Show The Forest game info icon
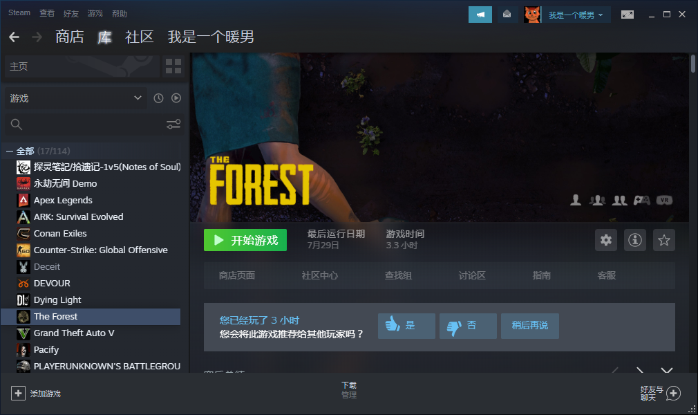 pos(635,240)
